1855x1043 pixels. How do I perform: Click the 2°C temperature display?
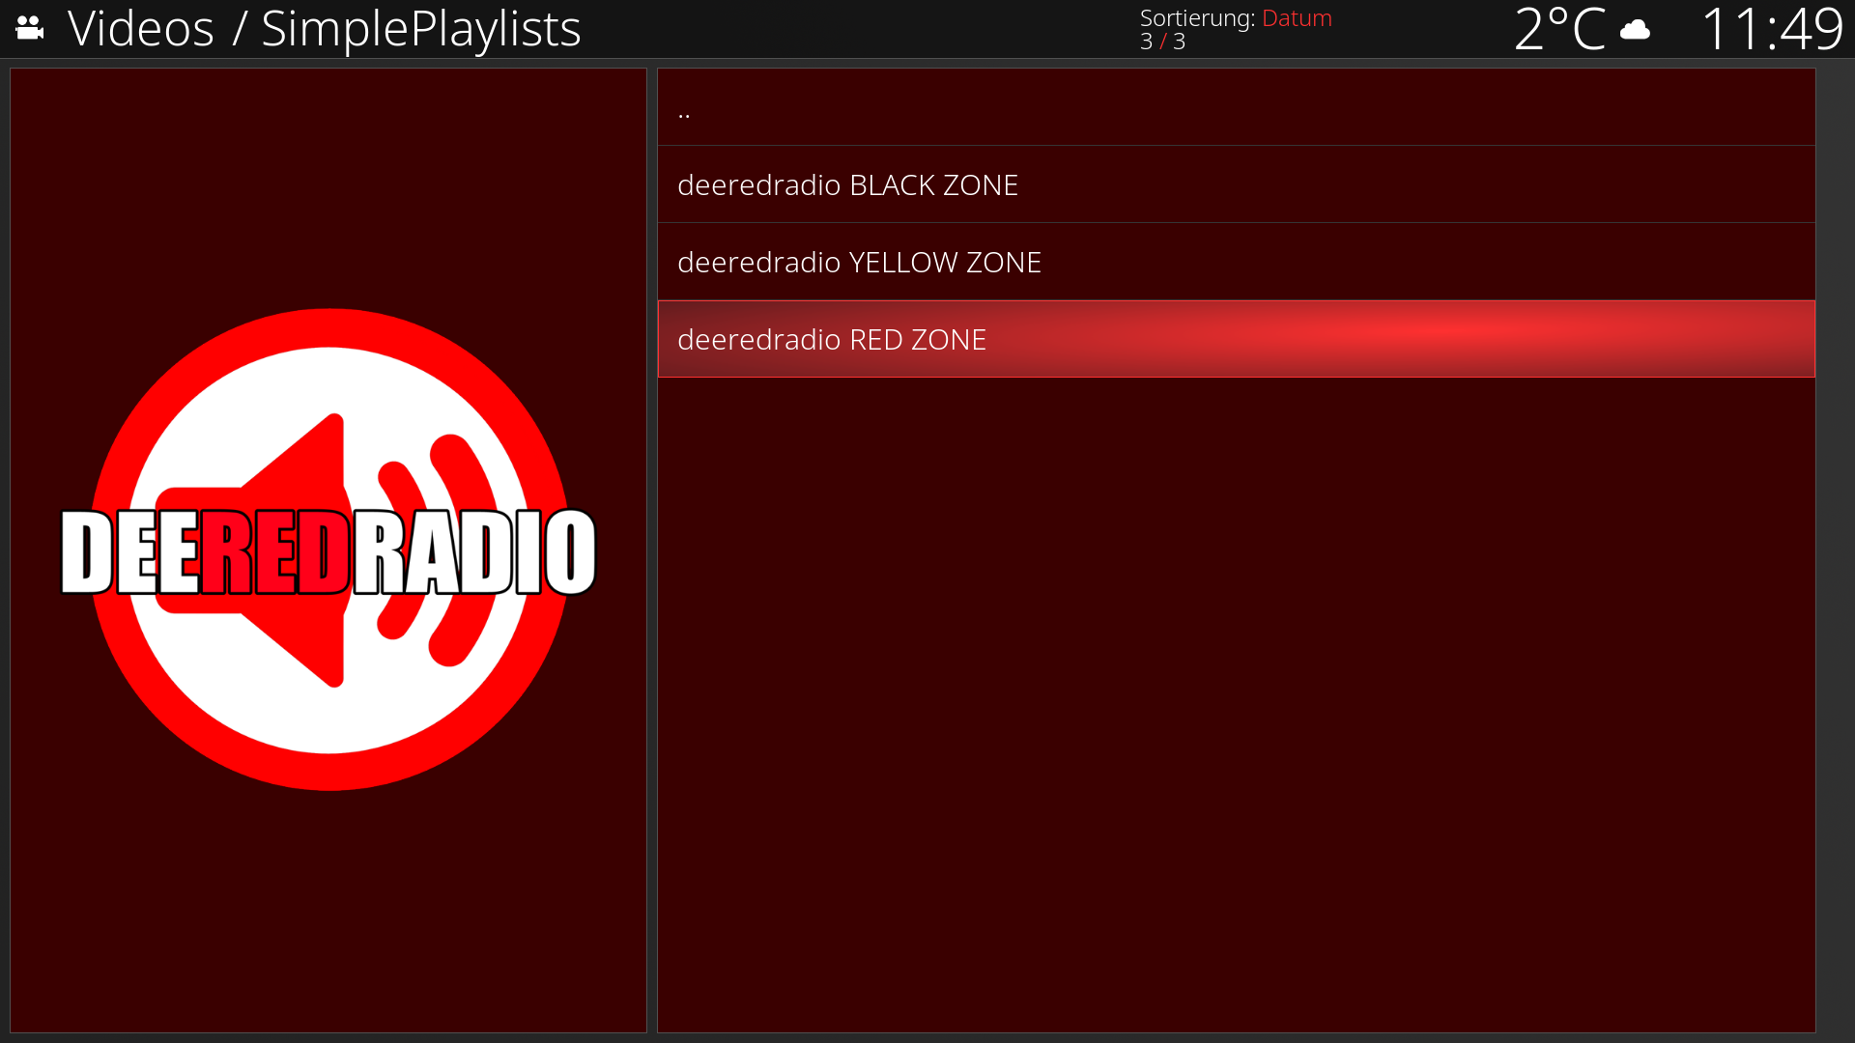[x=1559, y=29]
